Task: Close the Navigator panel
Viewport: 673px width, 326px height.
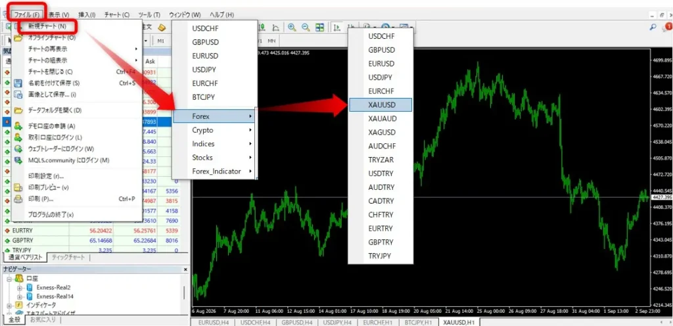Action: [x=185, y=269]
